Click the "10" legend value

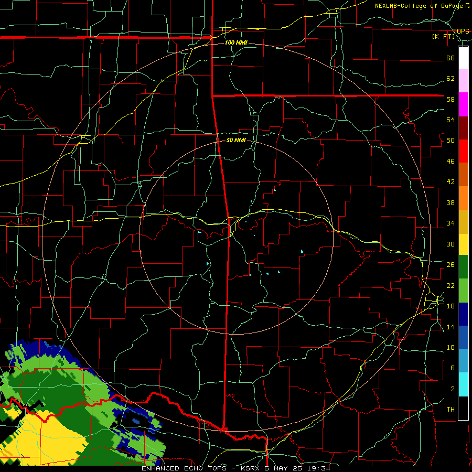pos(450,348)
